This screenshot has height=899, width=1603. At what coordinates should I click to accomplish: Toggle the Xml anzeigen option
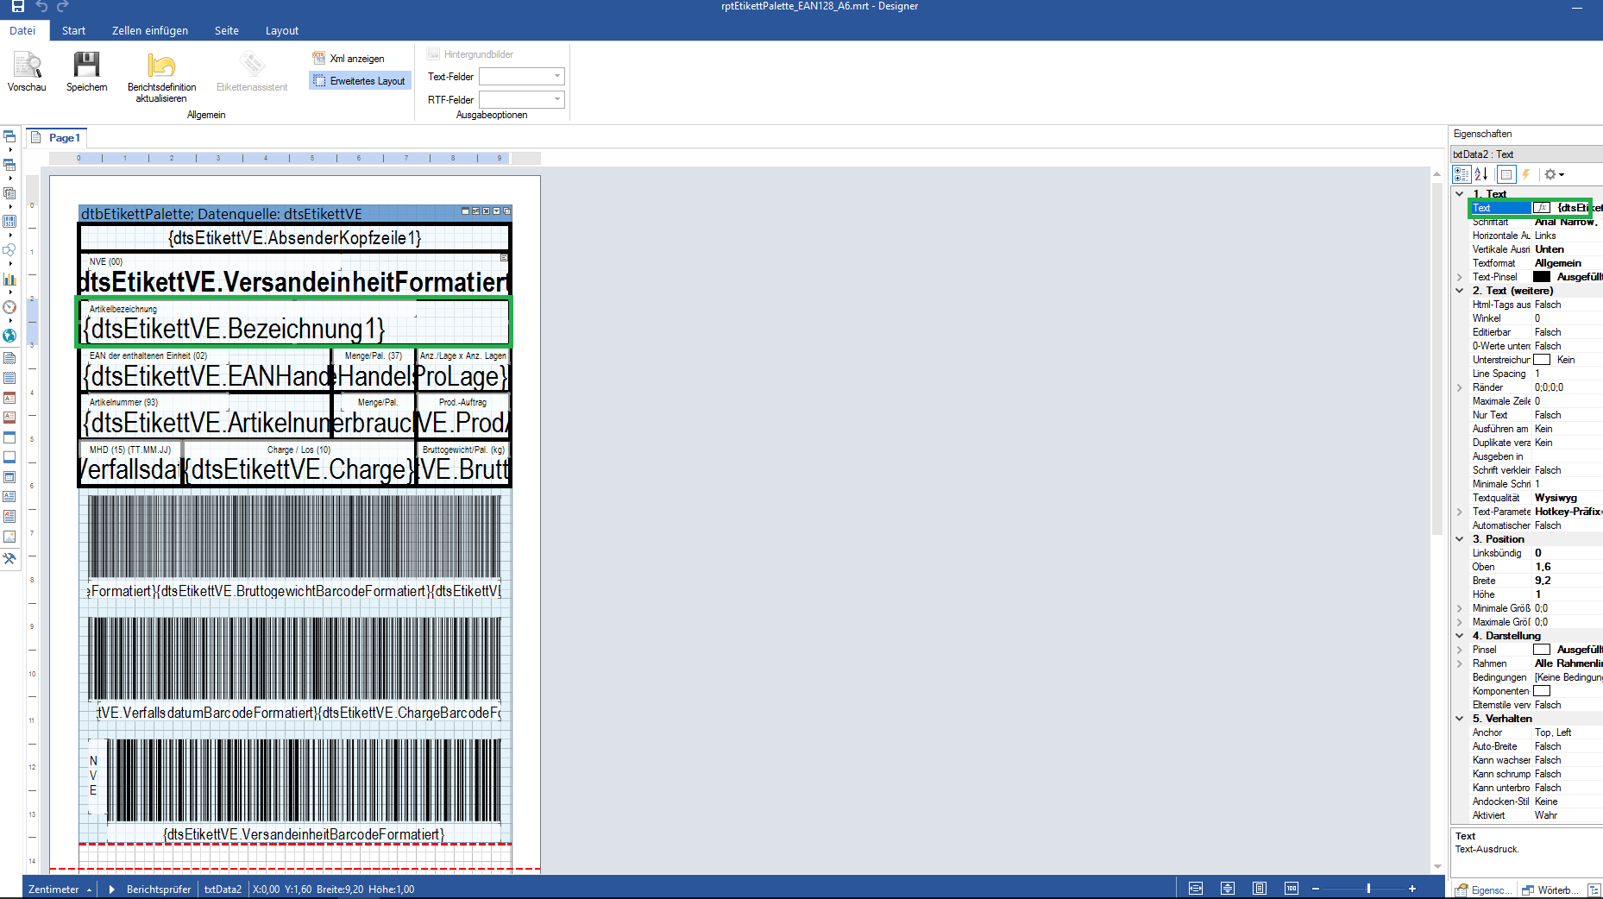click(349, 59)
